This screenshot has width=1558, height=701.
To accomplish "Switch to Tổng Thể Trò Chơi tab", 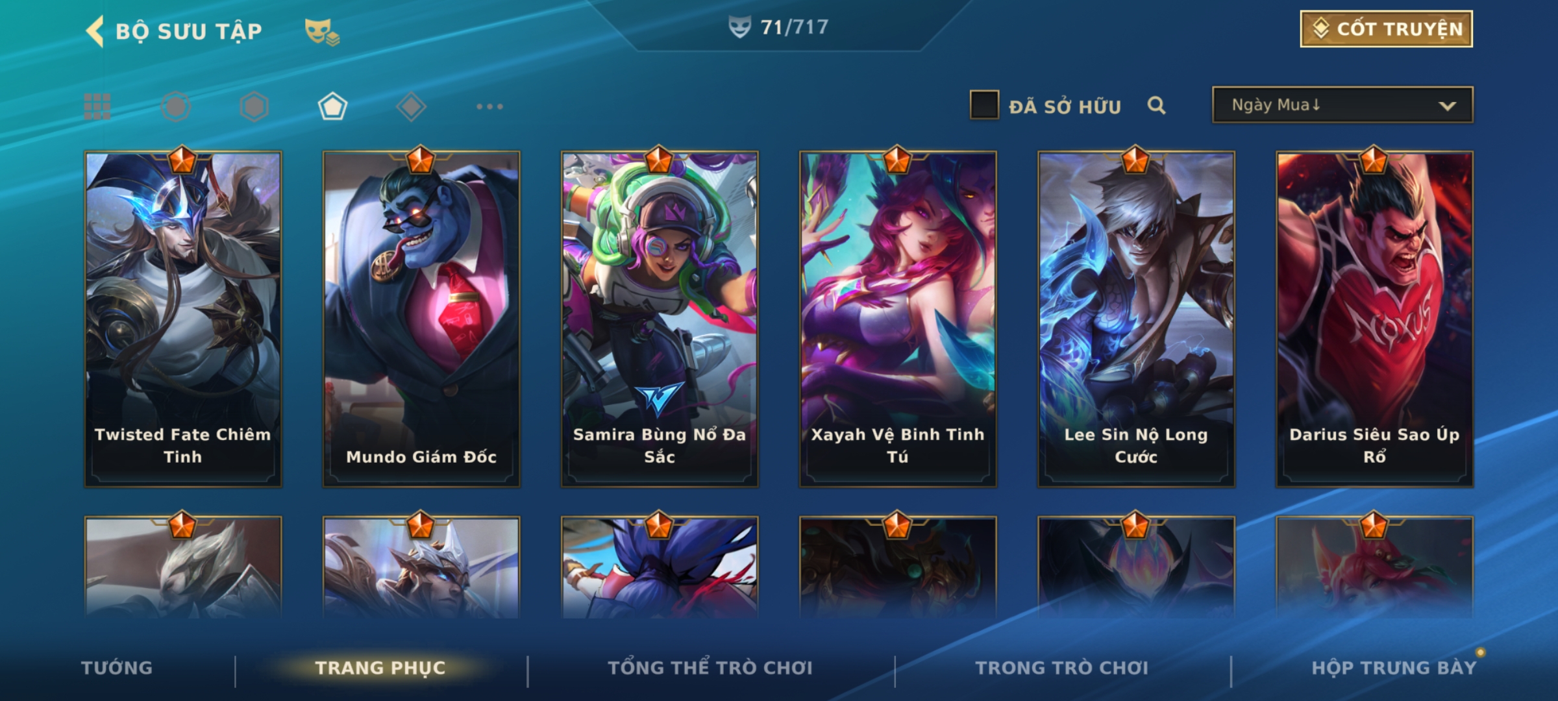I will 710,668.
